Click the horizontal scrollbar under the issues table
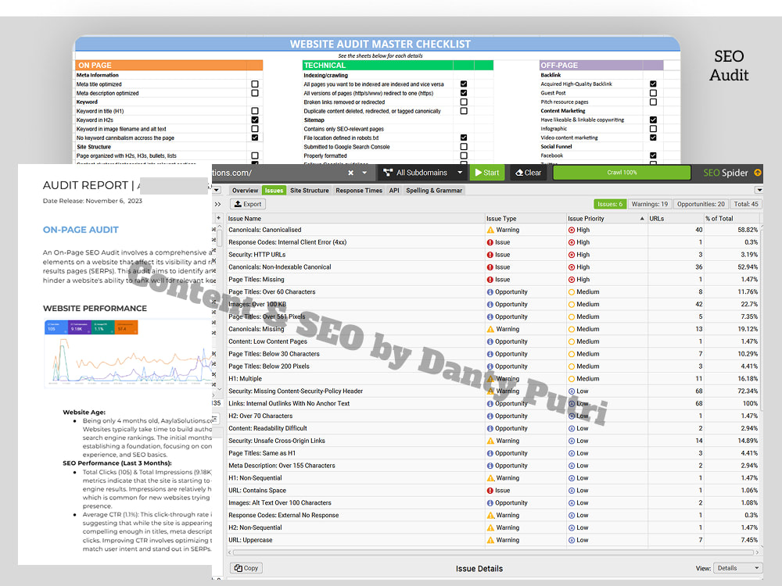Screen dimensions: 782x586 [x=493, y=552]
